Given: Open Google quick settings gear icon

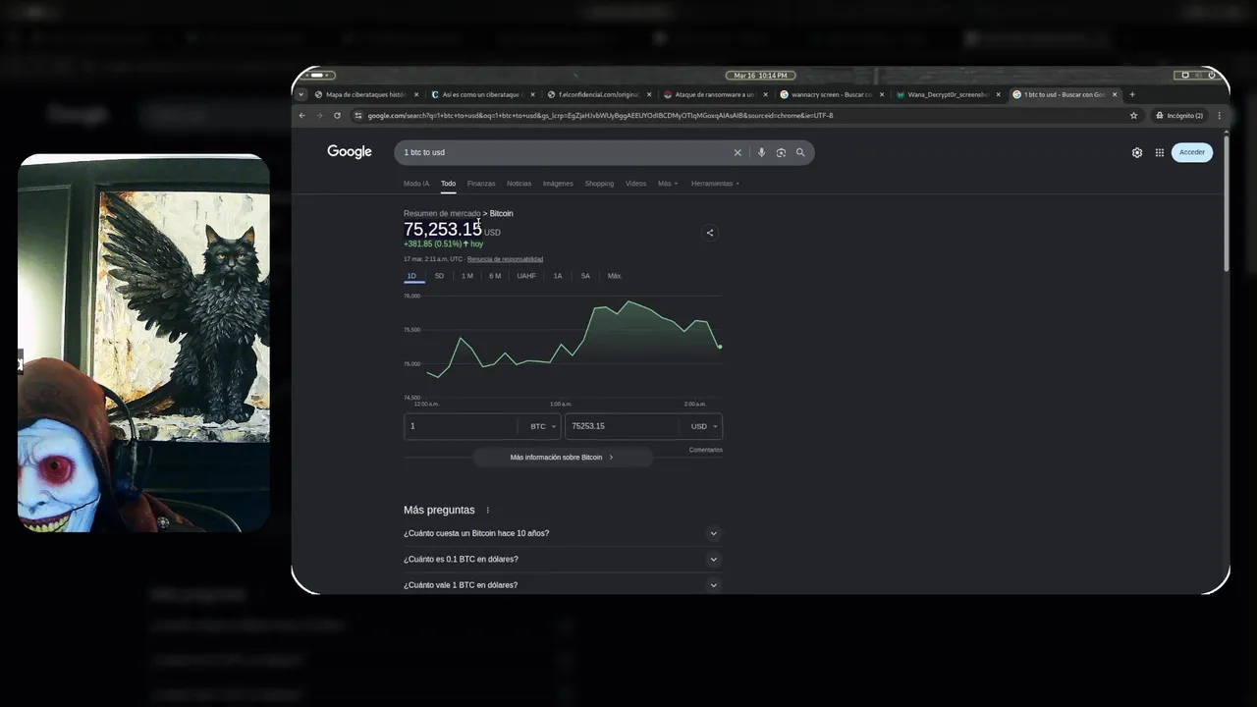Looking at the screenshot, I should coord(1137,152).
